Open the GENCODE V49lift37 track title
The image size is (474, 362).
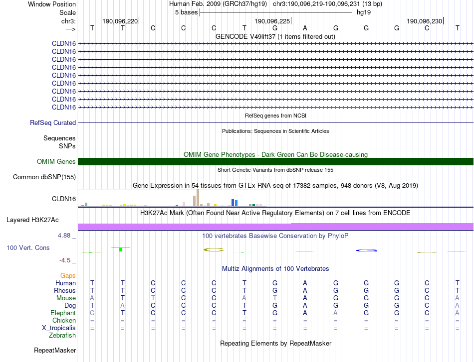(x=275, y=36)
